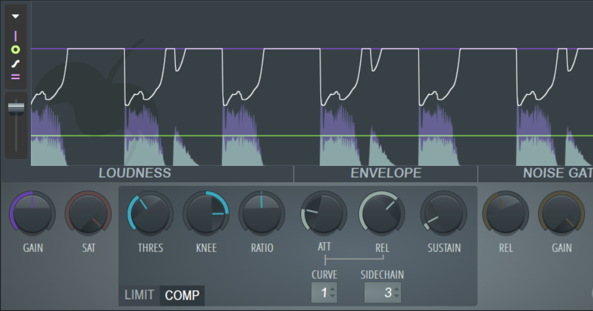
Task: Toggle the green circle display icon
Action: tap(15, 50)
